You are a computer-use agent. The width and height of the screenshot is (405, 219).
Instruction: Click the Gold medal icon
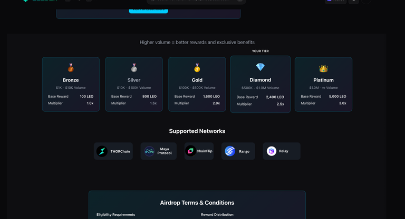point(197,68)
